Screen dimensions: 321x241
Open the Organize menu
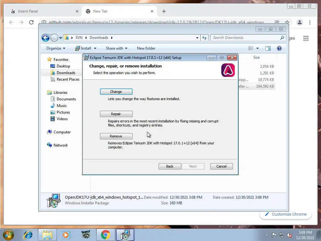(x=56, y=48)
